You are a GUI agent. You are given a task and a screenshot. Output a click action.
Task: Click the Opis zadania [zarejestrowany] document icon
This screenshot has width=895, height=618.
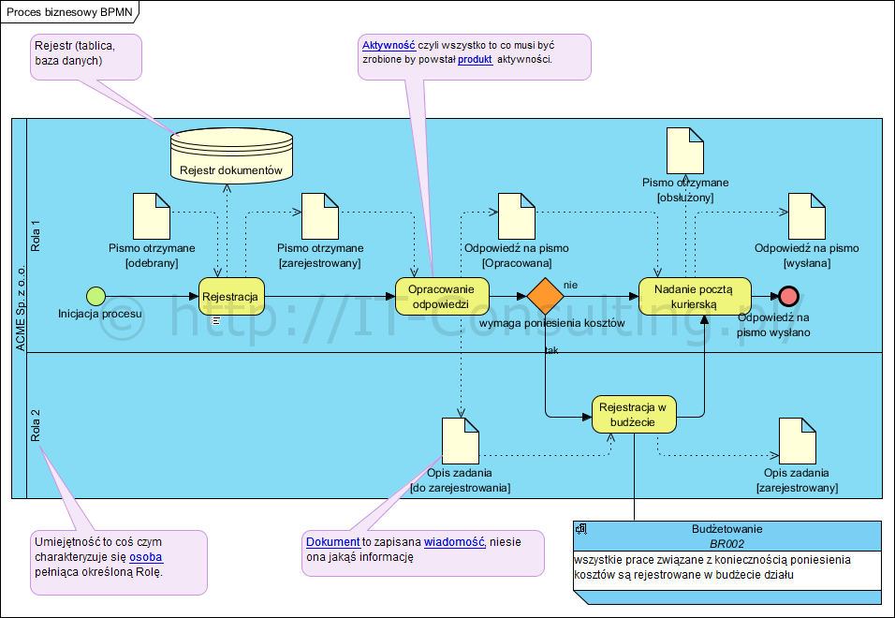(798, 441)
